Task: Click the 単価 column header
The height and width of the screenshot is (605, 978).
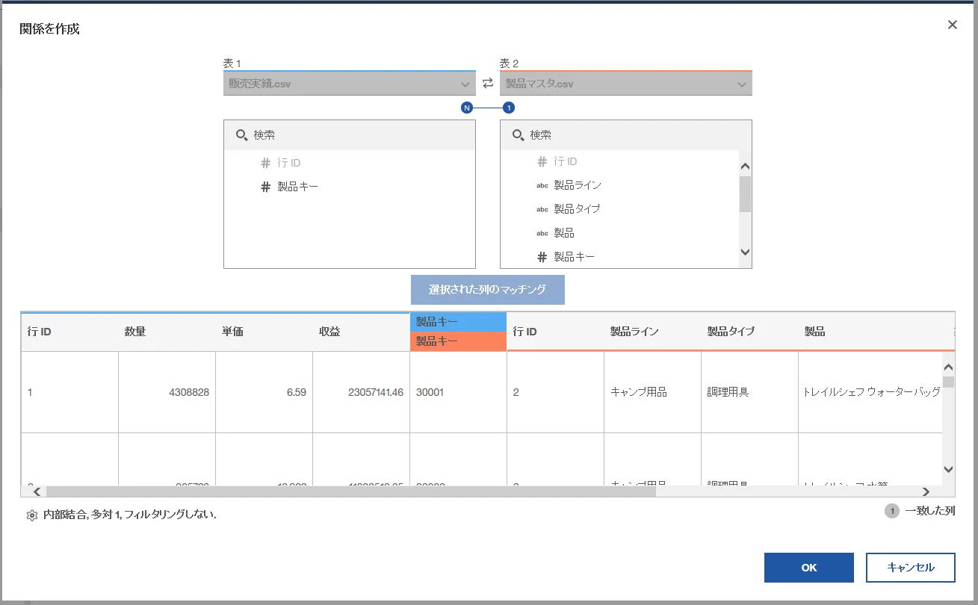Action: pos(264,332)
